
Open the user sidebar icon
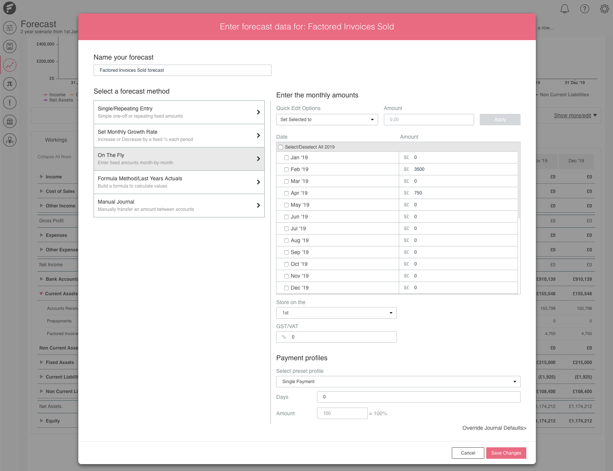[10, 140]
